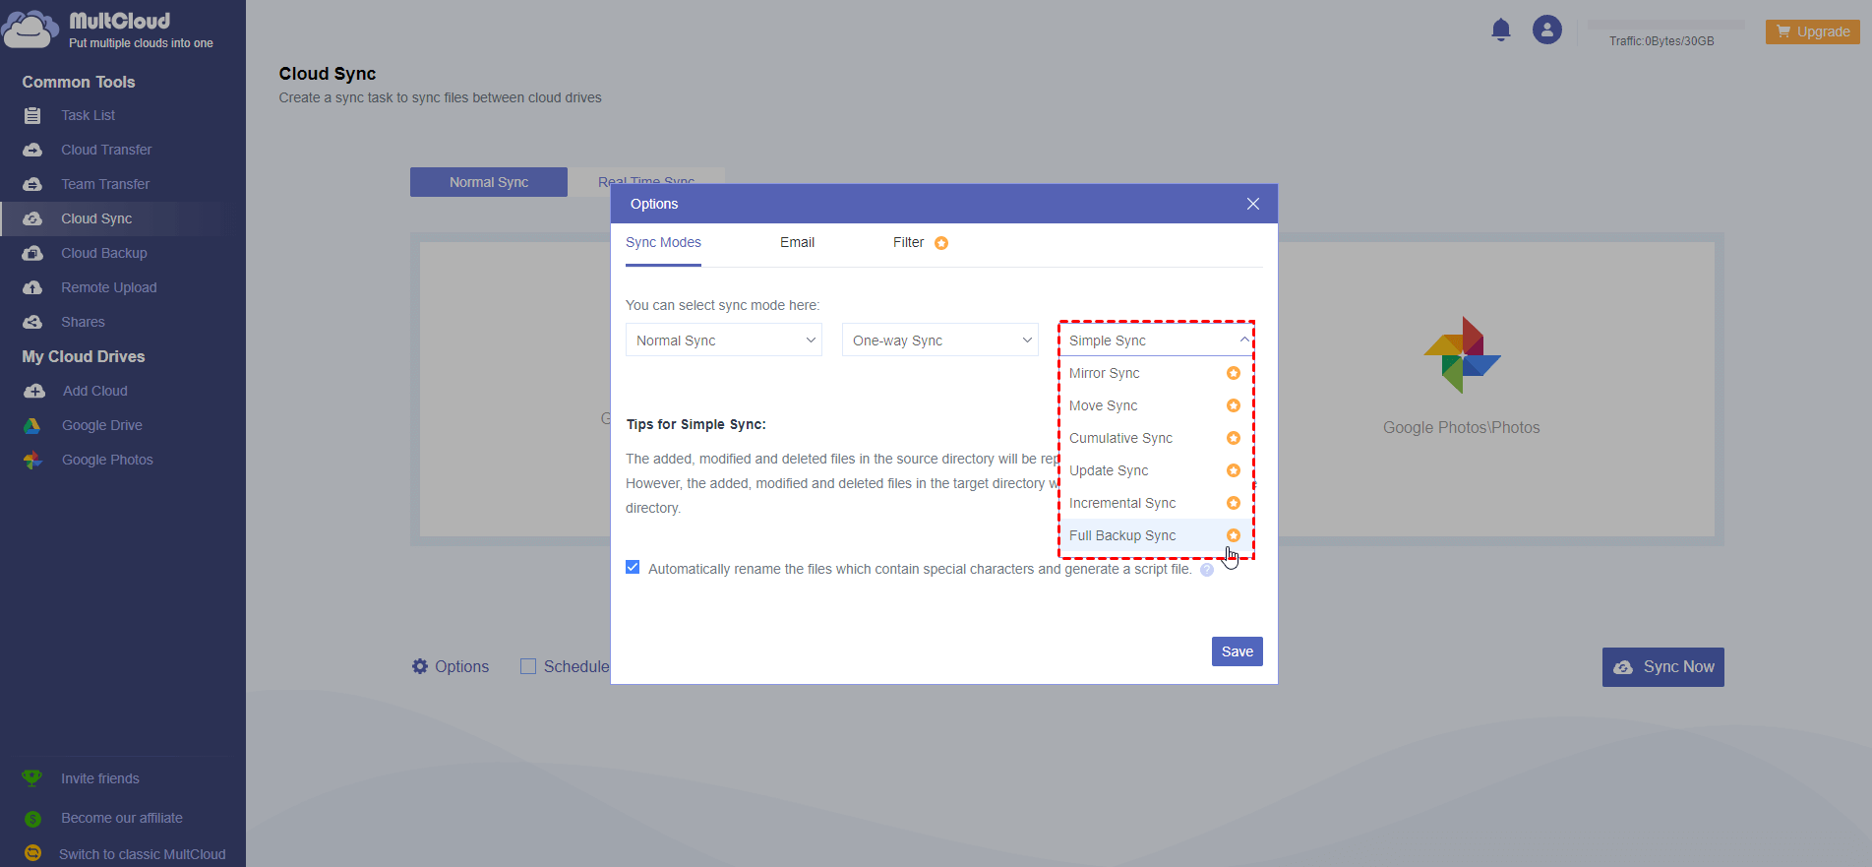1872x867 pixels.
Task: Go to Cloud Backup page
Action: click(104, 254)
